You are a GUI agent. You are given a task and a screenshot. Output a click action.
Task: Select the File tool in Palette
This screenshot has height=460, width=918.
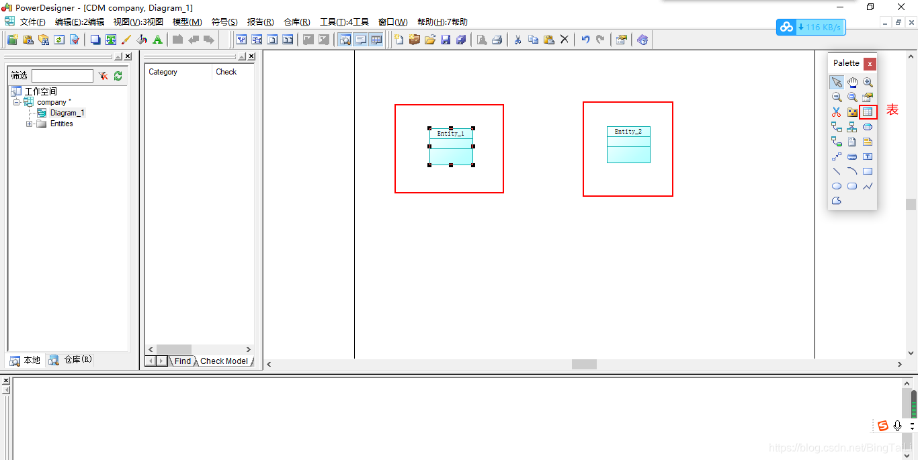852,142
